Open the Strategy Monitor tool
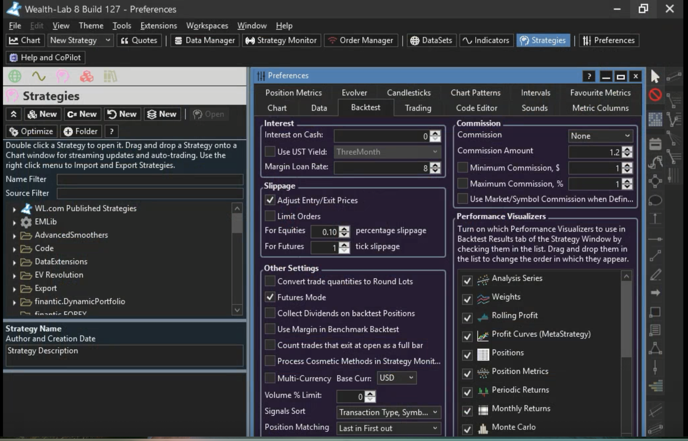 [281, 41]
